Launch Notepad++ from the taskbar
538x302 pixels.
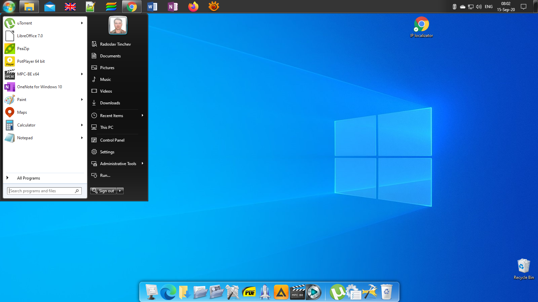(x=90, y=6)
